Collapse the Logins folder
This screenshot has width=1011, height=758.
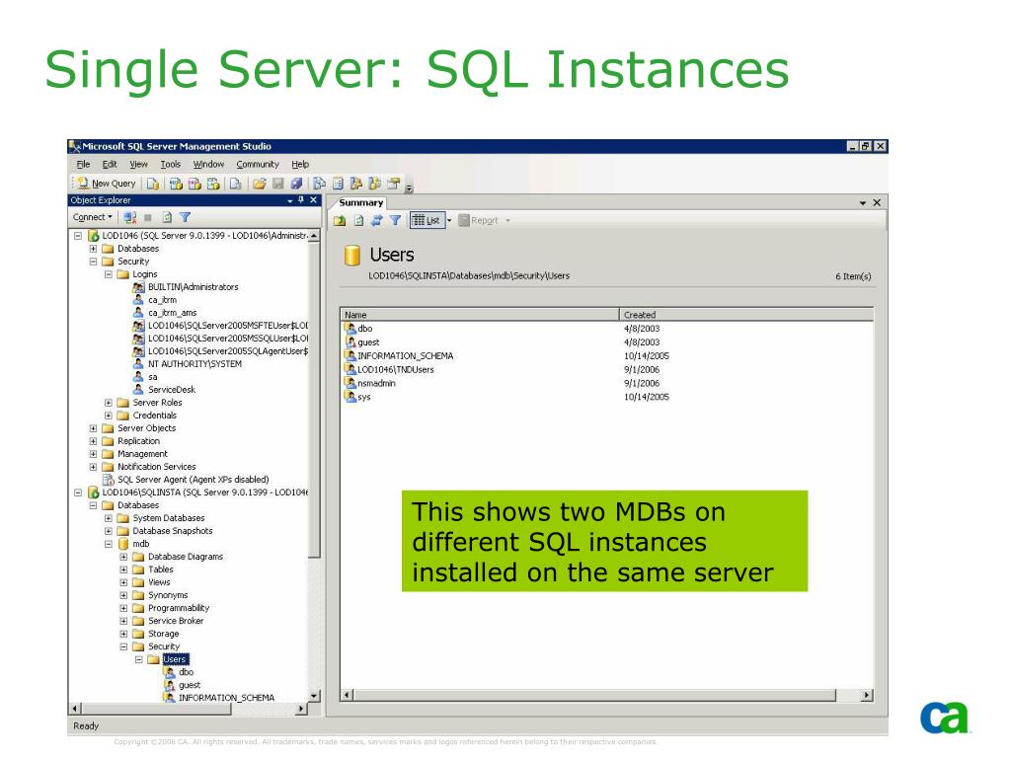[109, 274]
